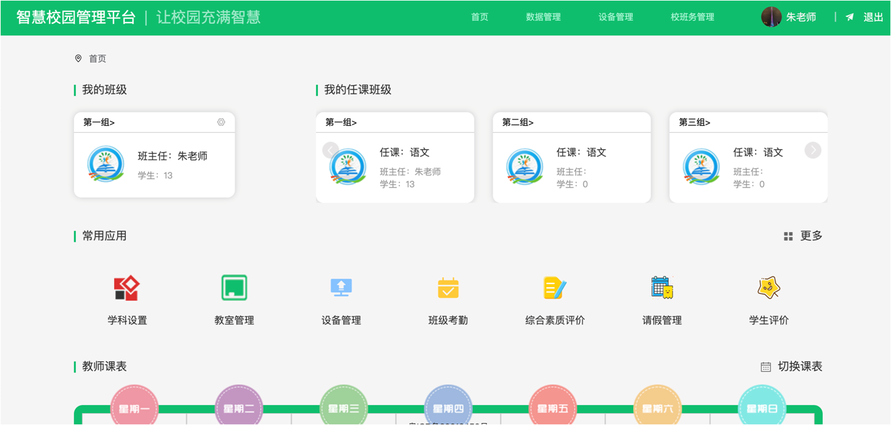Expand 第一组 under 我的班级
Image resolution: width=891 pixels, height=425 pixels.
98,121
